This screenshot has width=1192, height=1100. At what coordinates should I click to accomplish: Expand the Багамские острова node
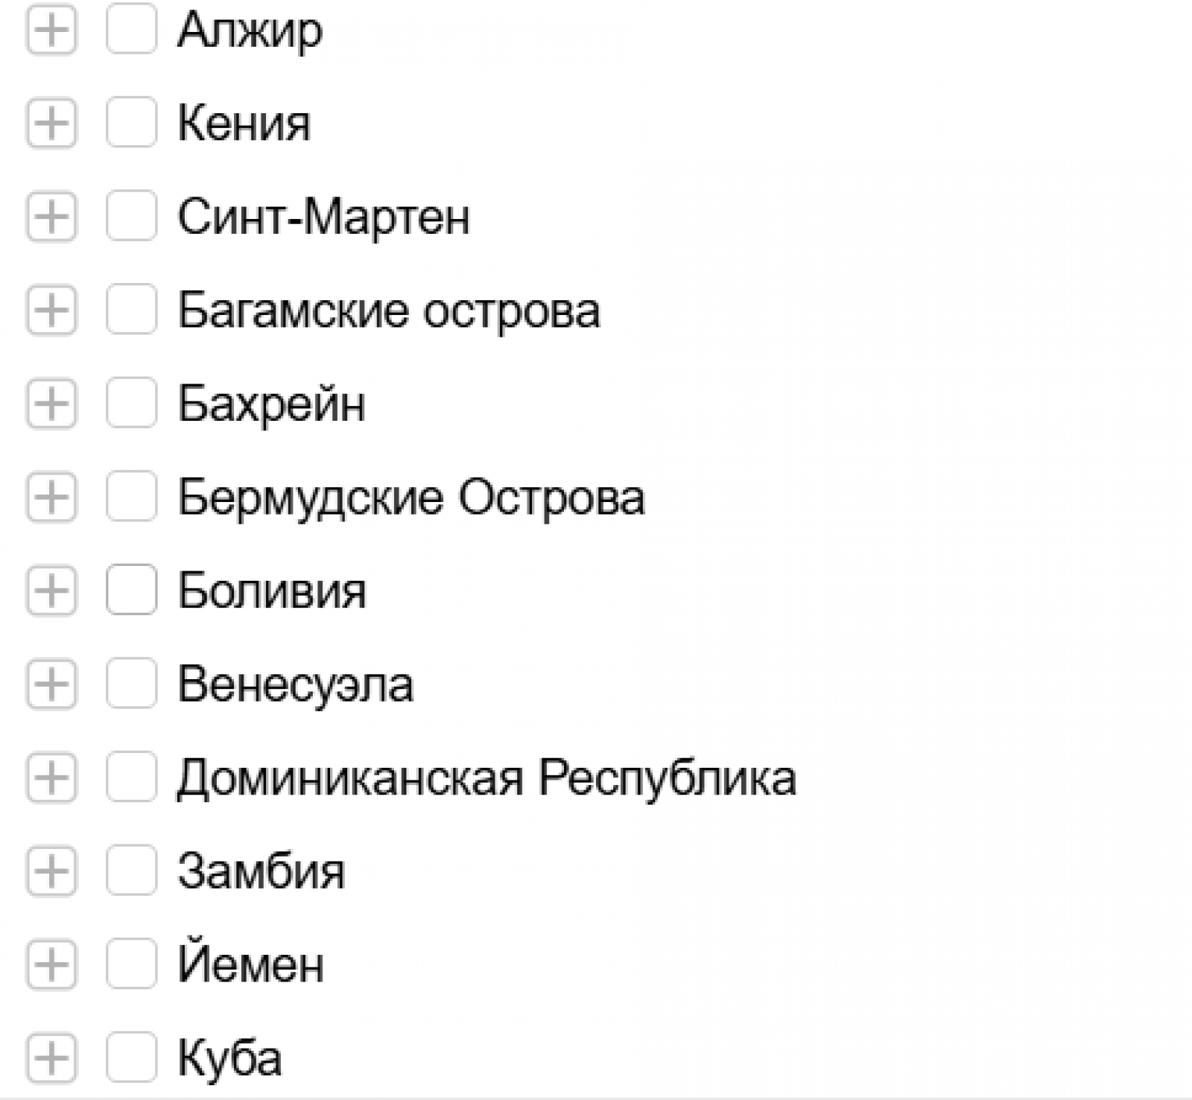[x=51, y=310]
